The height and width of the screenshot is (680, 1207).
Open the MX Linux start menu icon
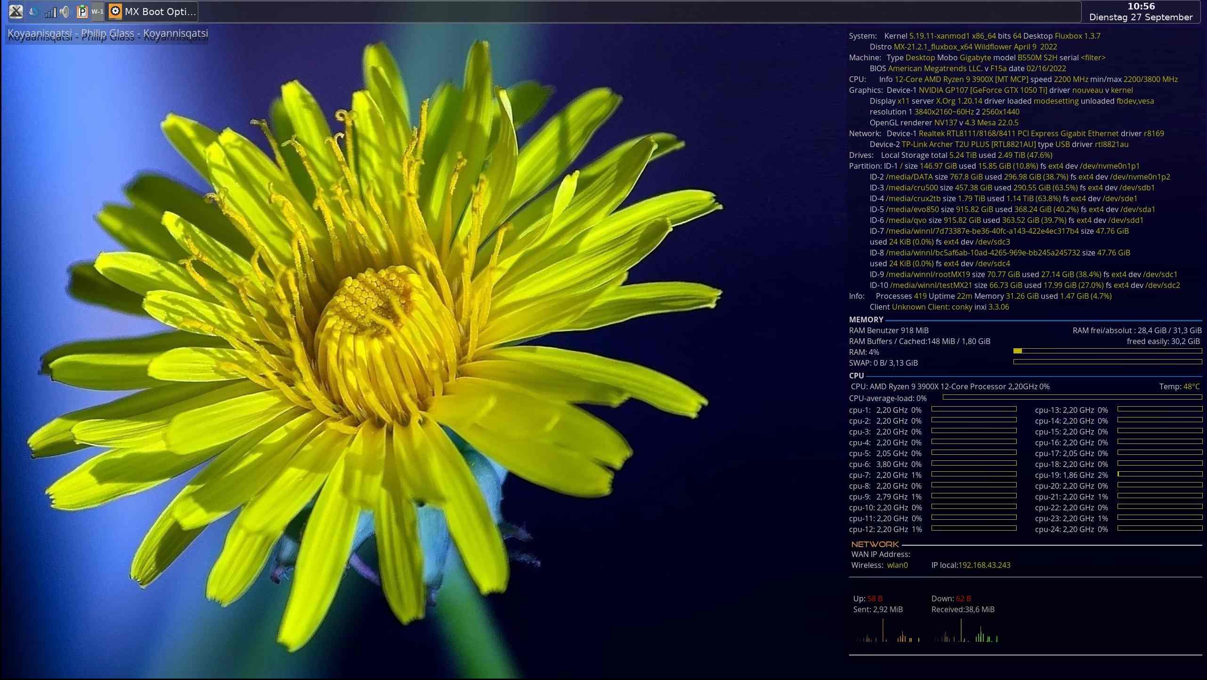(x=16, y=11)
